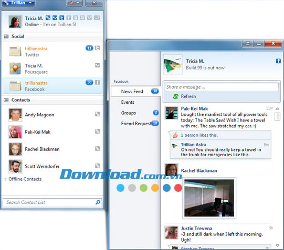Switch to the News Feed tab
284x250 pixels.
tap(135, 91)
